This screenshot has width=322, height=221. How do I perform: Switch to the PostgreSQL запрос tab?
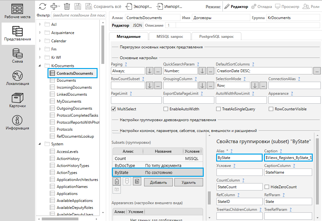point(216,37)
